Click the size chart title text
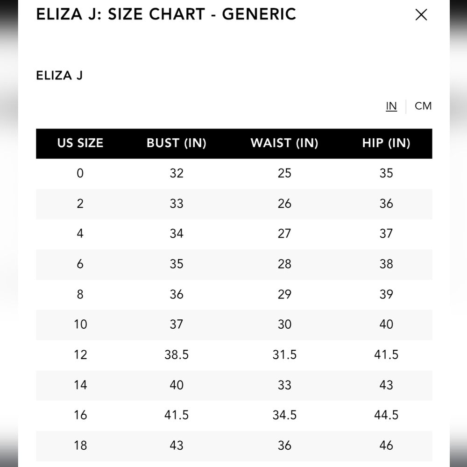Viewport: 467px width, 467px height. [166, 14]
